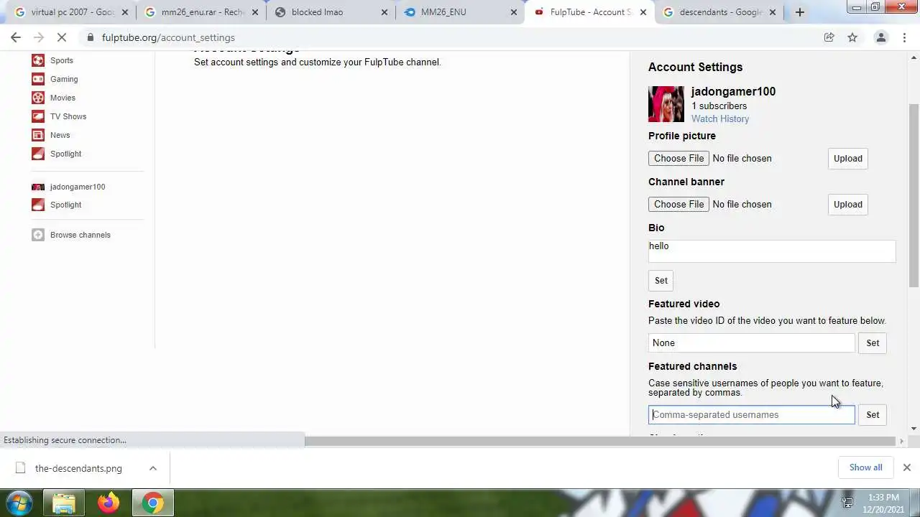Viewport: 920px width, 517px height.
Task: Click Chrome icon in taskbar
Action: (152, 503)
